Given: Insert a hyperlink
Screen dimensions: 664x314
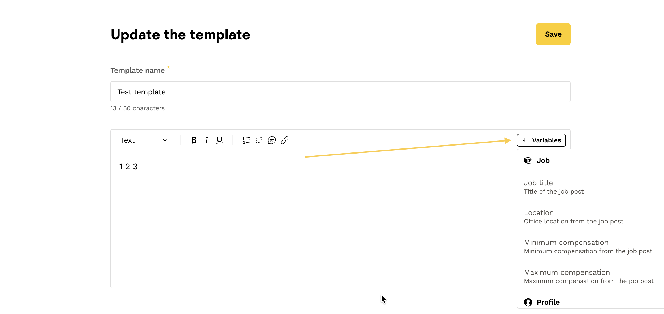Looking at the screenshot, I should [285, 140].
